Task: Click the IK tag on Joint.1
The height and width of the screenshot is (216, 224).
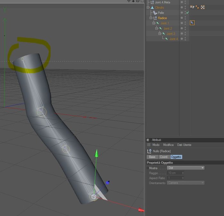Action: coord(192,23)
